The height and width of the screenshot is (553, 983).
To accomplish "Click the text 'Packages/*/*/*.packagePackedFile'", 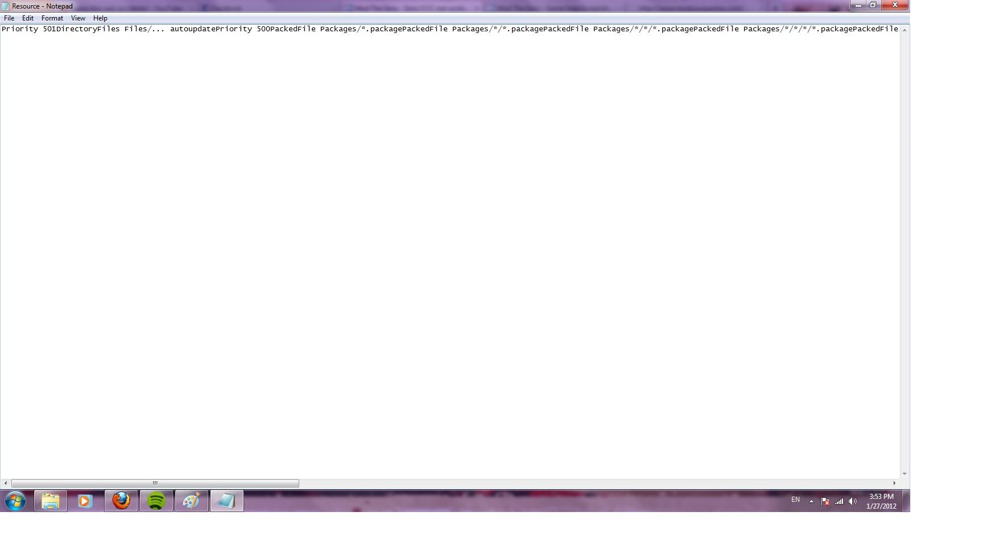I will [666, 29].
